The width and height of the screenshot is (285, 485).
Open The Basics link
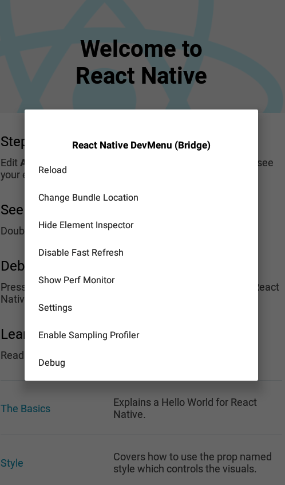pyautogui.click(x=25, y=409)
